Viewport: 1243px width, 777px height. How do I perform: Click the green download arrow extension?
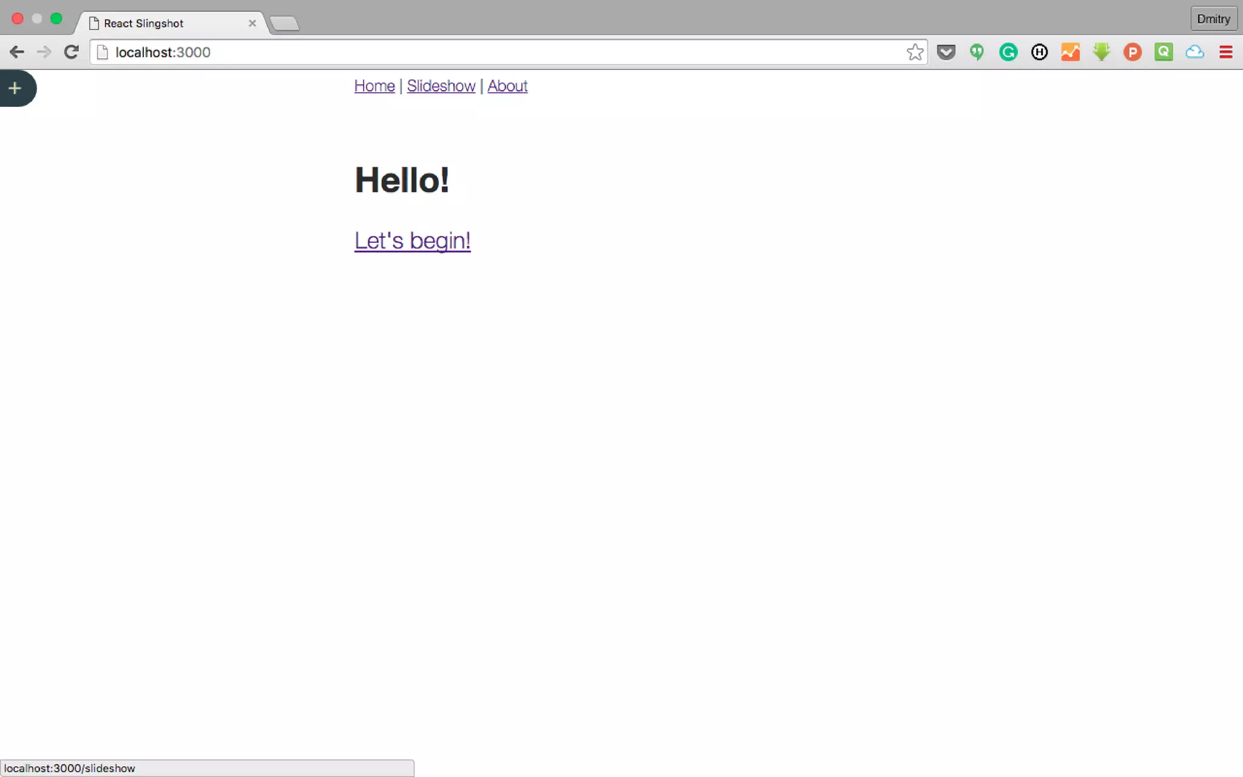(x=1102, y=52)
